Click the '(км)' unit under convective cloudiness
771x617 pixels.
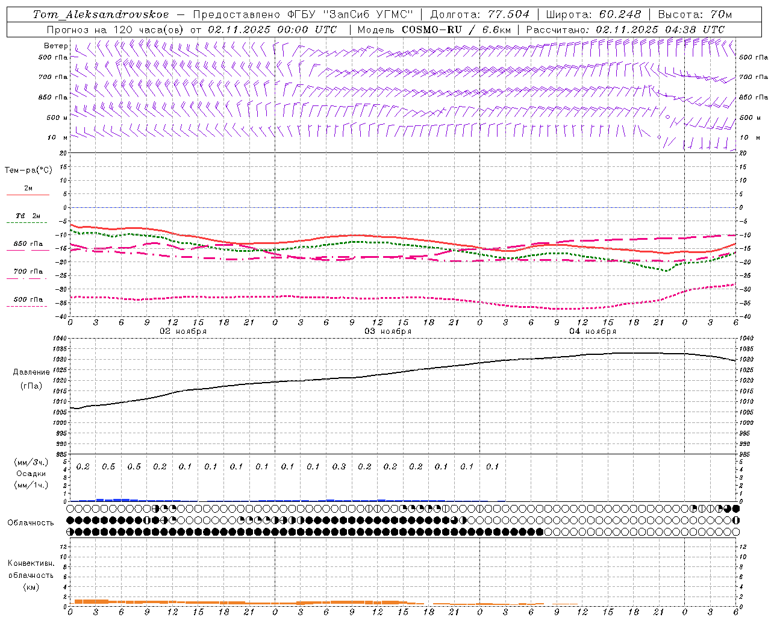(x=31, y=587)
